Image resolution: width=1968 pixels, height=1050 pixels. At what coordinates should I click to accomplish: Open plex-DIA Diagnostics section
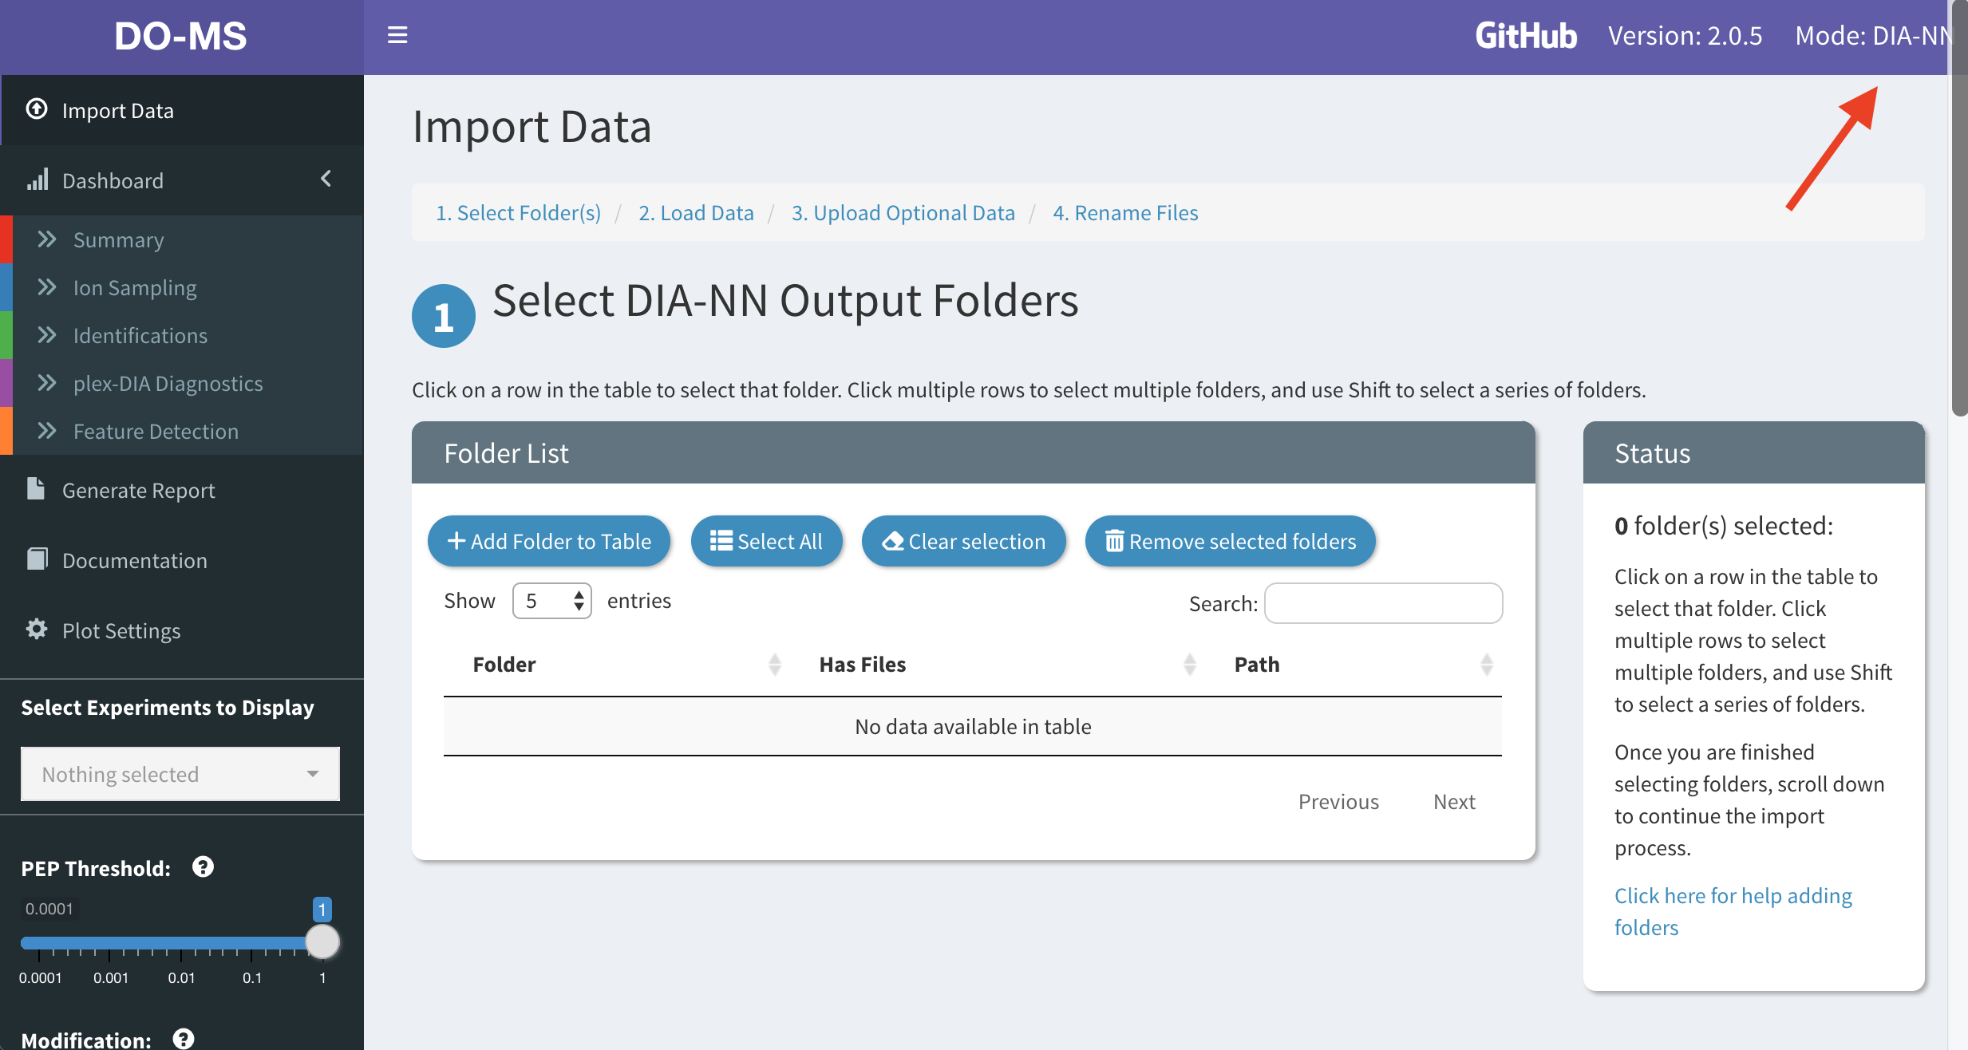point(182,383)
